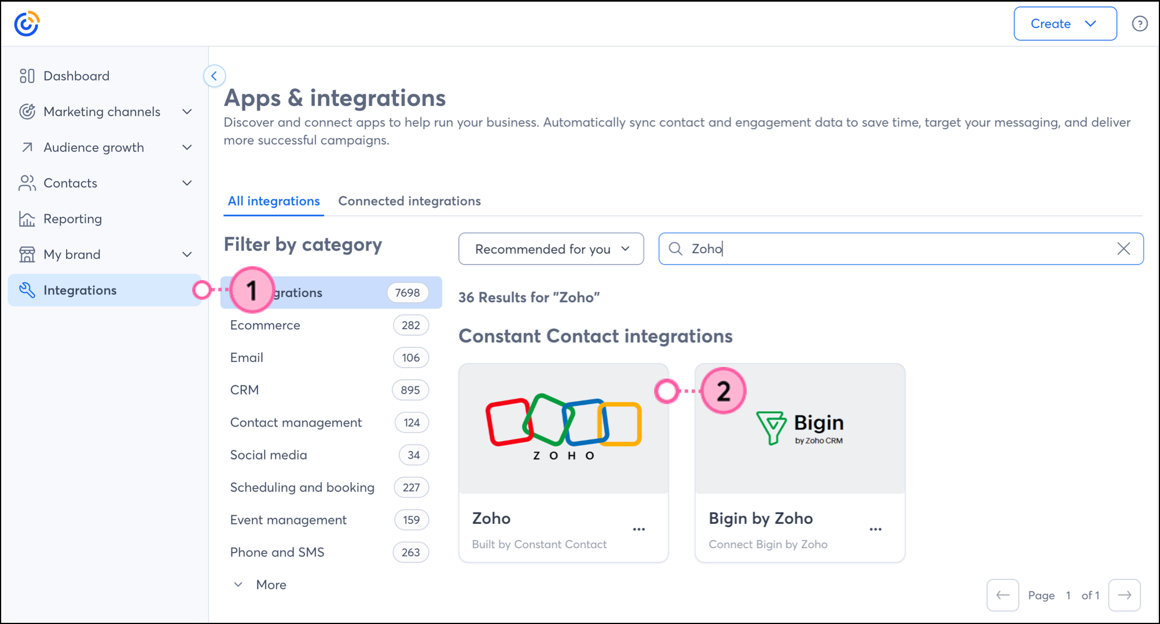Image resolution: width=1160 pixels, height=624 pixels.
Task: Click the 282 count badge for Ecommerce
Action: click(x=411, y=325)
